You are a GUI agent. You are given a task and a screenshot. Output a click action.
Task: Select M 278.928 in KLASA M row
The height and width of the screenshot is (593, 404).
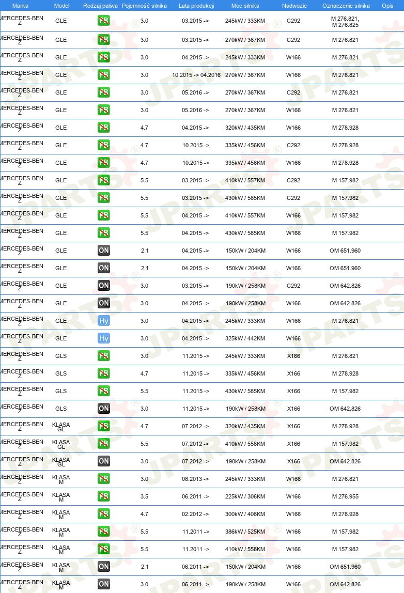[x=346, y=514]
